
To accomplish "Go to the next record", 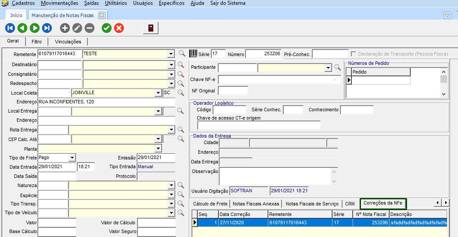I will (35, 28).
